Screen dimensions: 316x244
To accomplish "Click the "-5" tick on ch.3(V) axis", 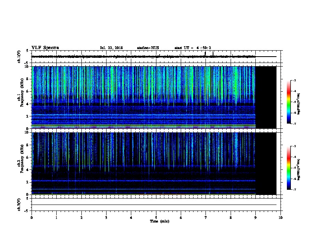I will click(26, 211).
